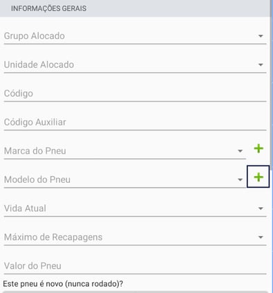The width and height of the screenshot is (273, 293).
Task: Click the arrow icon on Vida Atual
Action: pos(261,208)
